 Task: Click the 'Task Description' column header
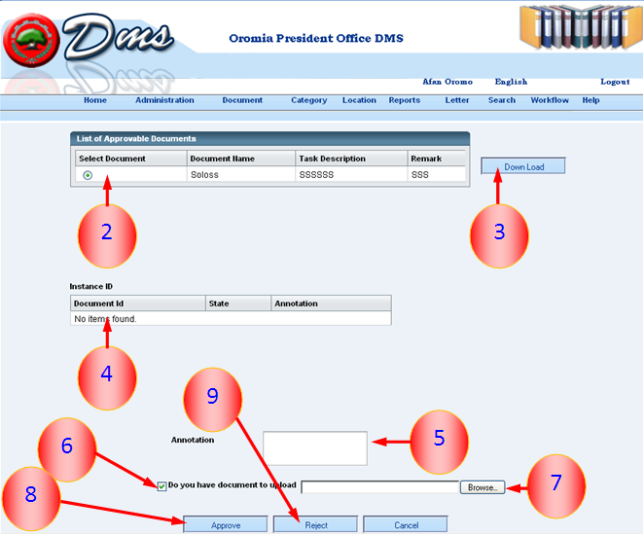click(x=351, y=159)
